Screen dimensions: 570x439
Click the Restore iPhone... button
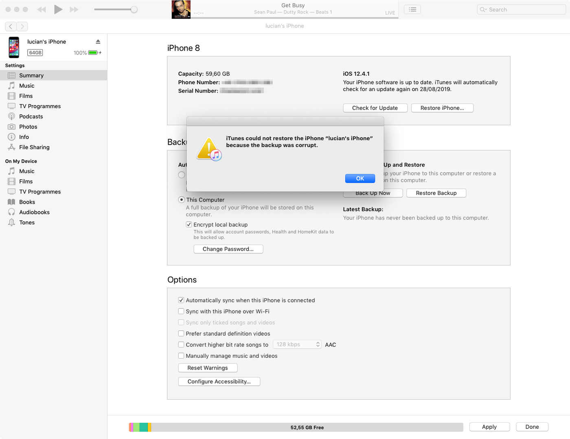442,108
